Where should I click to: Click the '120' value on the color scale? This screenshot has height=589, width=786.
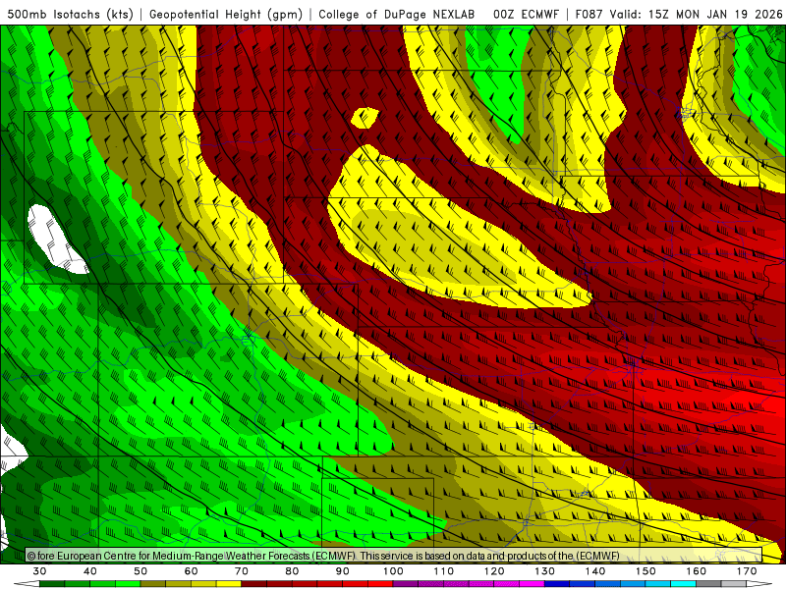point(494,571)
